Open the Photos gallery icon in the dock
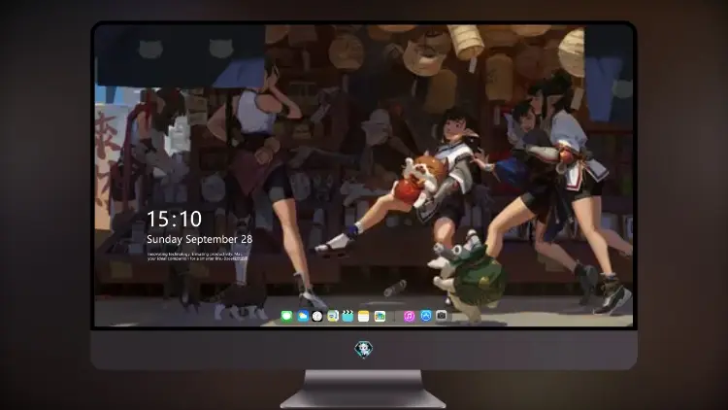This screenshot has width=728, height=410. (380, 316)
